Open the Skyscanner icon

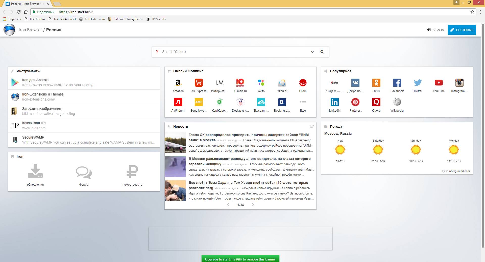tap(261, 102)
